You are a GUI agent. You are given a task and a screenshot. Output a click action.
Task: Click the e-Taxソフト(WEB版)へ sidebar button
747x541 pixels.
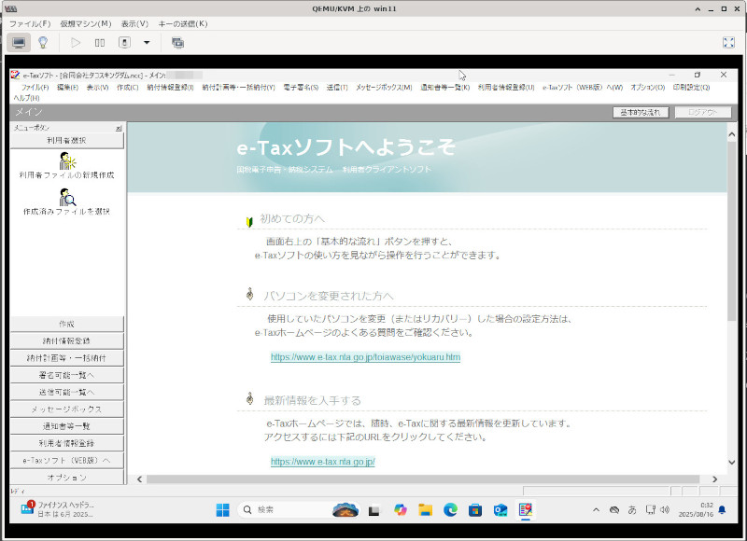(x=66, y=461)
